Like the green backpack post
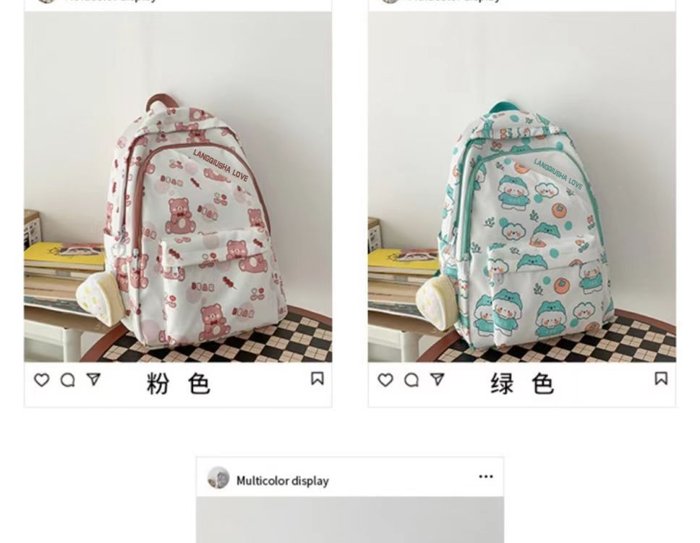Image resolution: width=700 pixels, height=543 pixels. click(x=385, y=380)
